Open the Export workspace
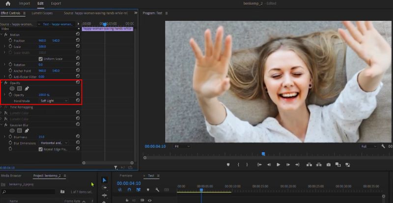 click(56, 3)
